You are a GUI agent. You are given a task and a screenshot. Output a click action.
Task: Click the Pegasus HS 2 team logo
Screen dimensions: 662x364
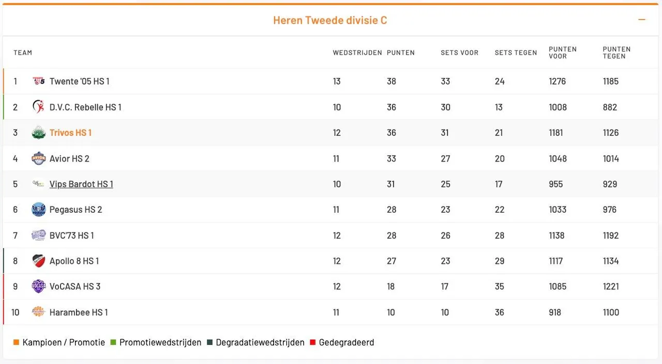point(39,210)
